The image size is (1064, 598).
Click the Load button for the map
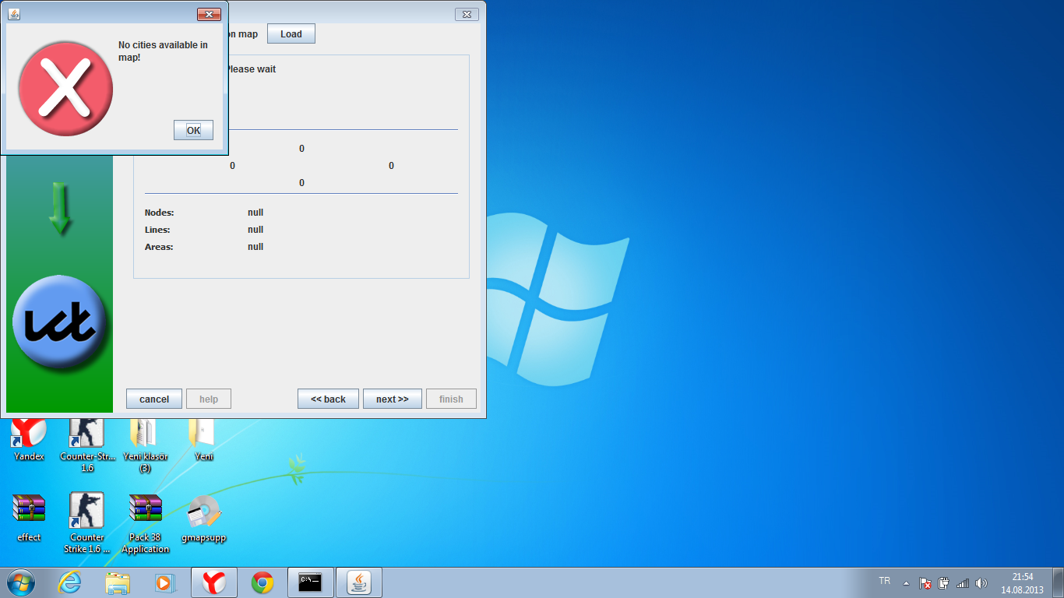click(x=291, y=34)
